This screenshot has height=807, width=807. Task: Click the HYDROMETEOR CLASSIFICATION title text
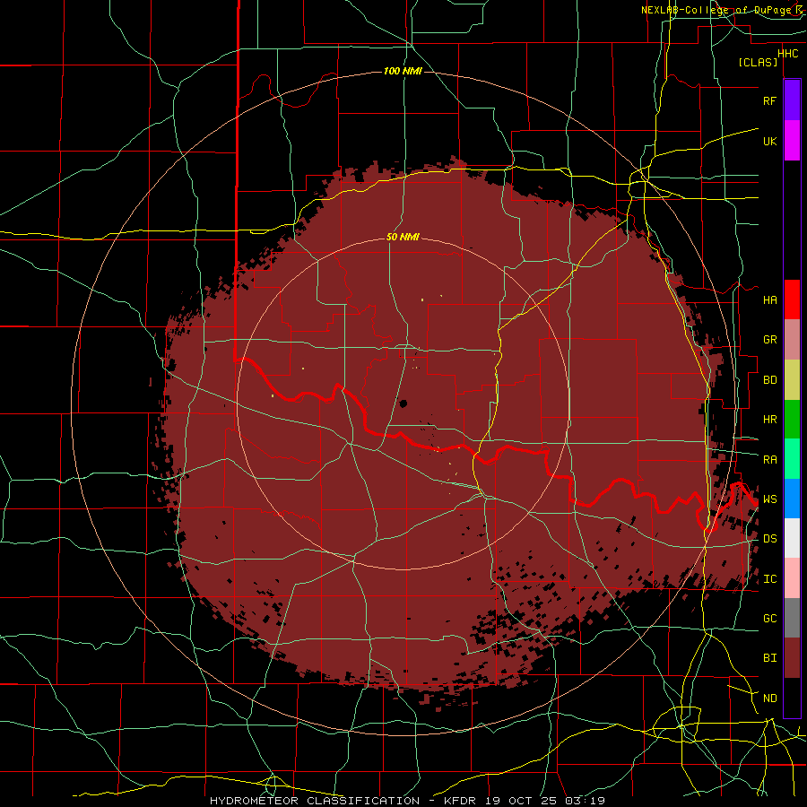tap(315, 801)
